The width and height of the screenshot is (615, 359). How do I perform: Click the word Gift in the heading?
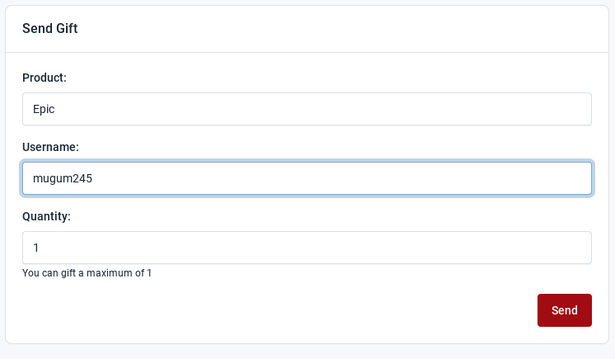click(67, 28)
